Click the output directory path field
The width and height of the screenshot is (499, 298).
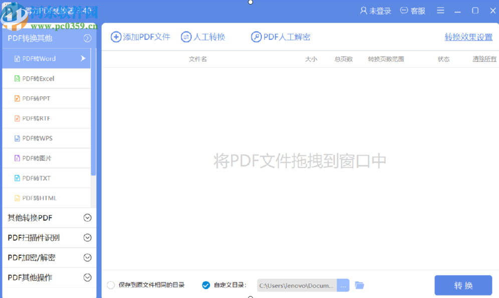tap(297, 285)
